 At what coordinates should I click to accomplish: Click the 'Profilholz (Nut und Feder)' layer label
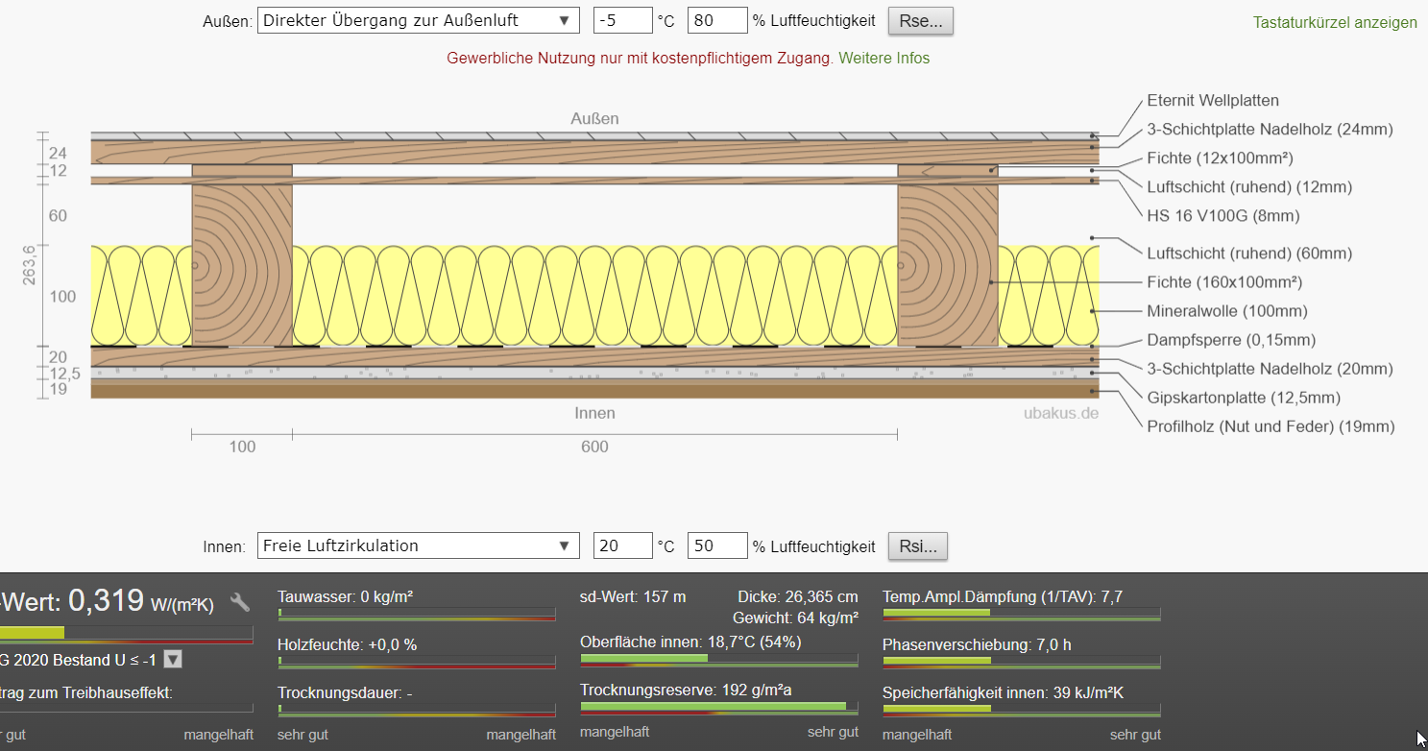tap(1270, 426)
